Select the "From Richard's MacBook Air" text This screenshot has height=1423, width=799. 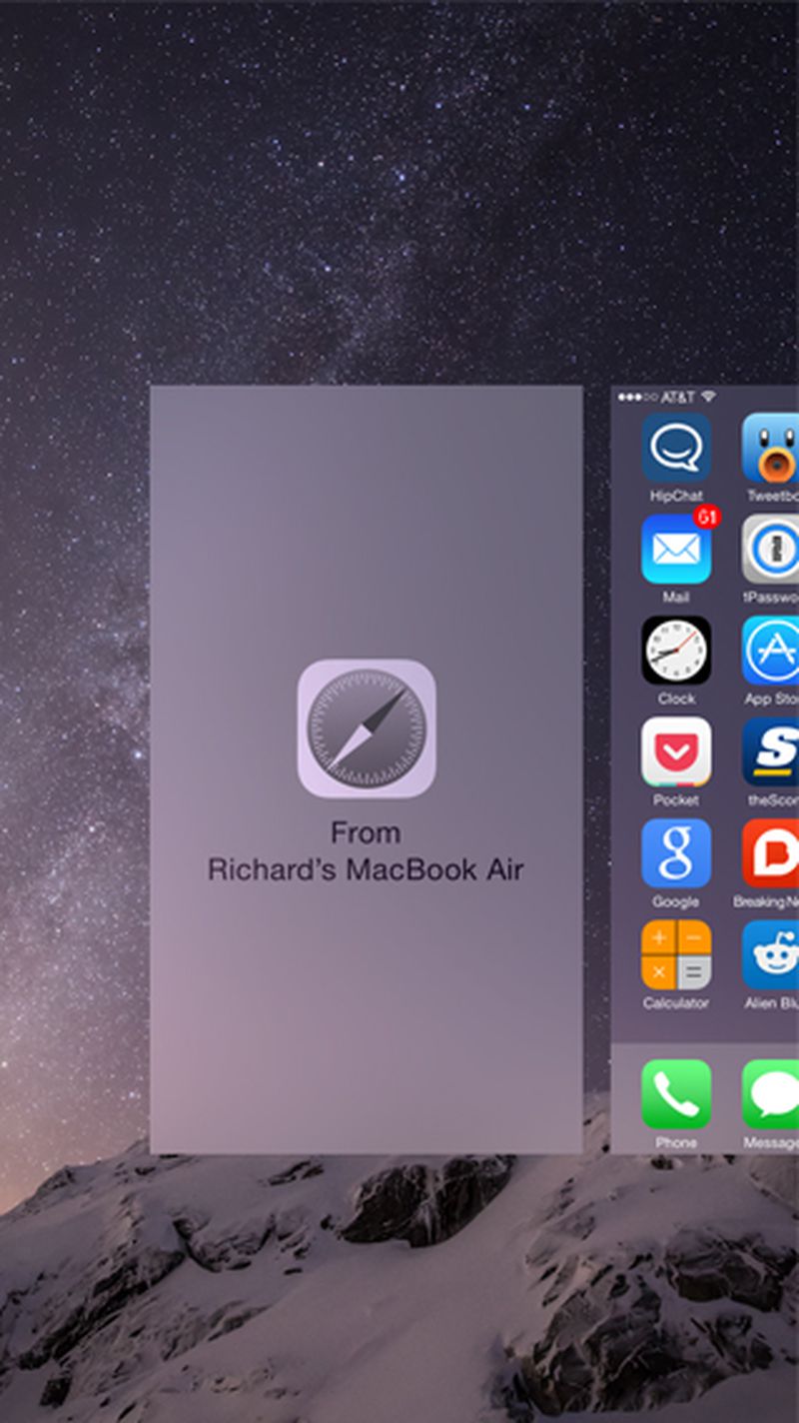point(366,851)
